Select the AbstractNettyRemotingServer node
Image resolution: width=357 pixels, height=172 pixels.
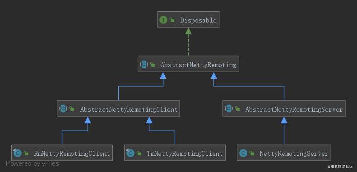(284, 109)
